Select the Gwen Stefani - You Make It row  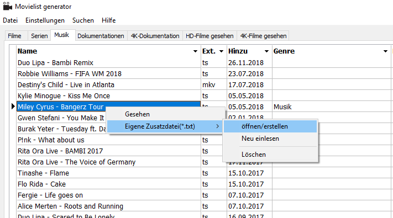coord(61,118)
